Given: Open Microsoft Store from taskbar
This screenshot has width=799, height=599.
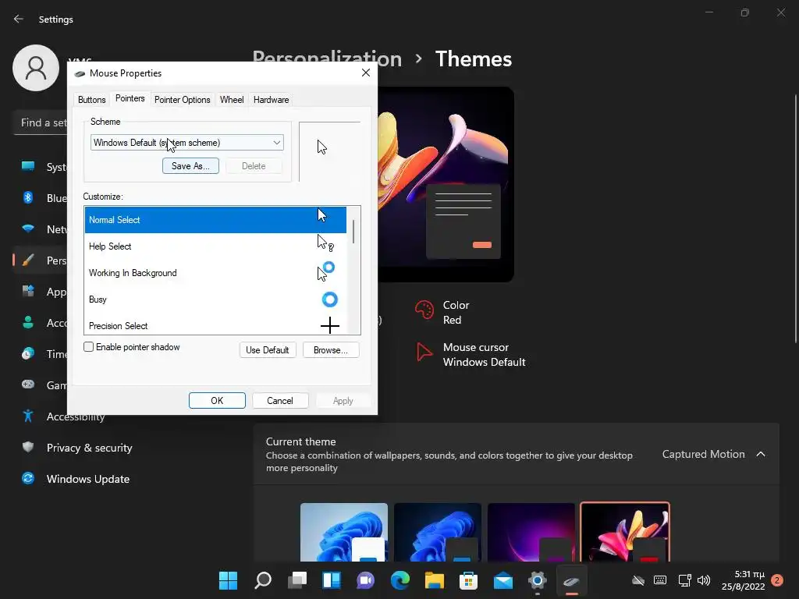Looking at the screenshot, I should pyautogui.click(x=468, y=580).
